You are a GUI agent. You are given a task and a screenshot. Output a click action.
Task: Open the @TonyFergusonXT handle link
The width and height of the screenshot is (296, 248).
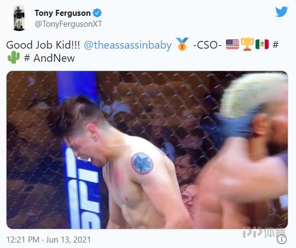click(68, 24)
